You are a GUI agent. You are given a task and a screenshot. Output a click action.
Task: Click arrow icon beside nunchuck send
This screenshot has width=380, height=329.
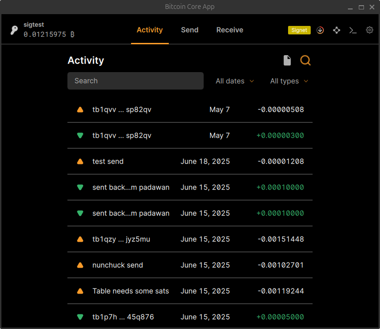click(80, 265)
